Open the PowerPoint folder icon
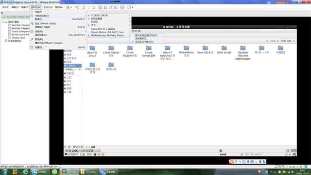 pos(186,48)
